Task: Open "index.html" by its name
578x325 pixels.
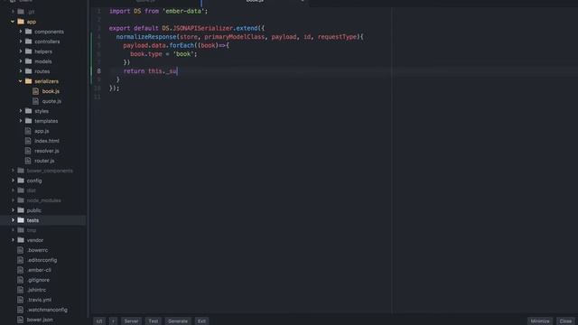Action: pyautogui.click(x=47, y=141)
